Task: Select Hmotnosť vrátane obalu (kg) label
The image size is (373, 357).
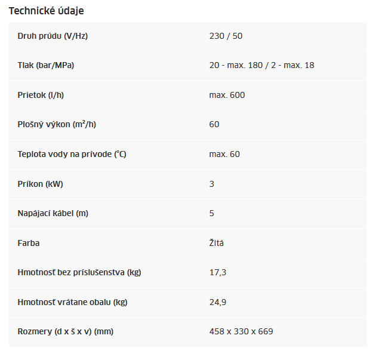Action: point(72,302)
